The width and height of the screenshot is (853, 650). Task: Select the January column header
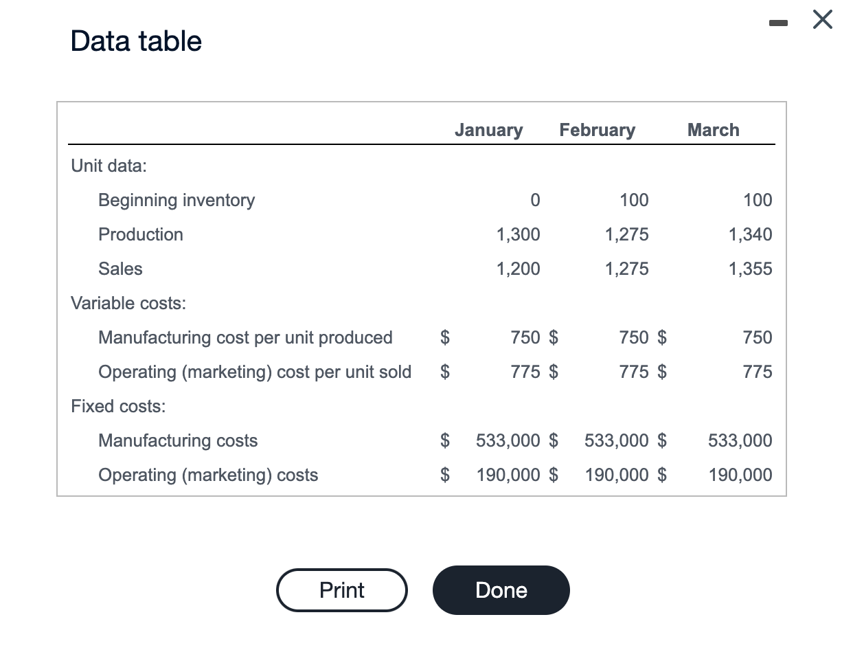(x=488, y=130)
